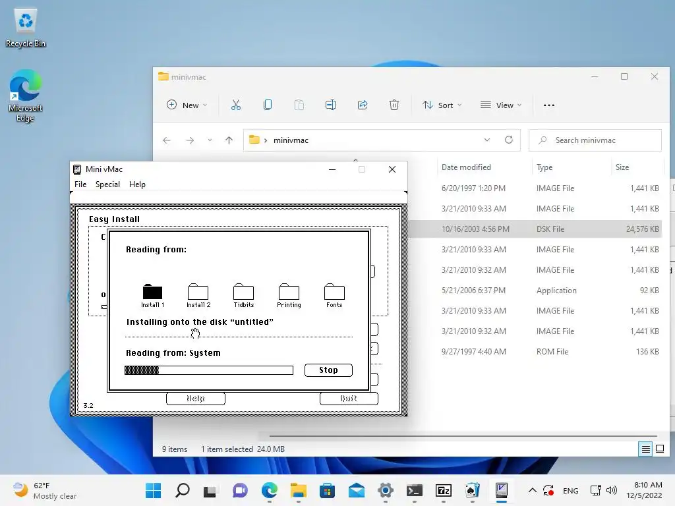Open the See more ellipsis menu
This screenshot has height=506, width=675.
[x=549, y=105]
